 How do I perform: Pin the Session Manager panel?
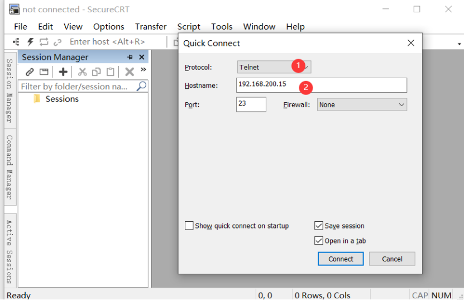click(130, 57)
